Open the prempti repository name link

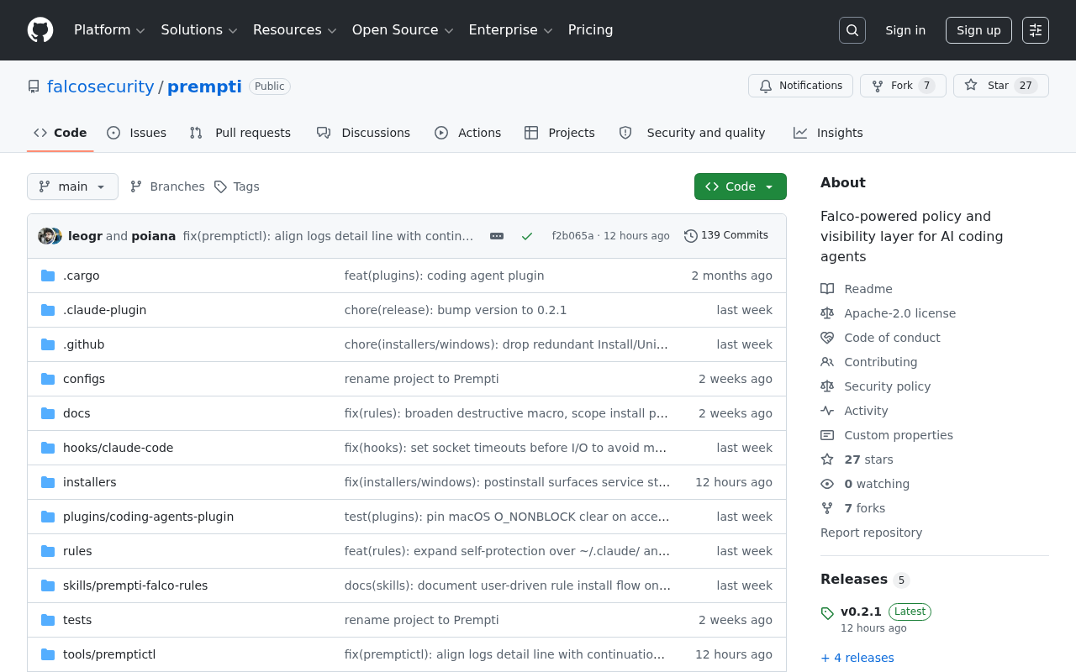(204, 87)
